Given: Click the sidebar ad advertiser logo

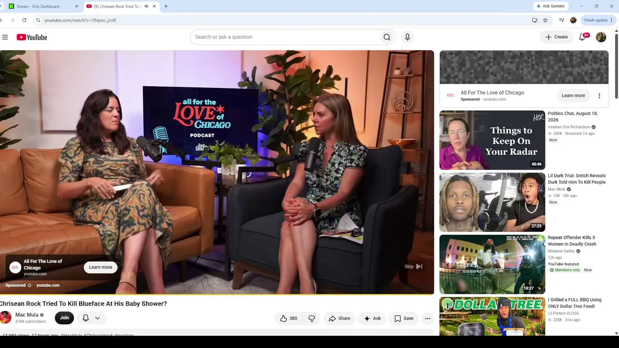Looking at the screenshot, I should [x=451, y=95].
